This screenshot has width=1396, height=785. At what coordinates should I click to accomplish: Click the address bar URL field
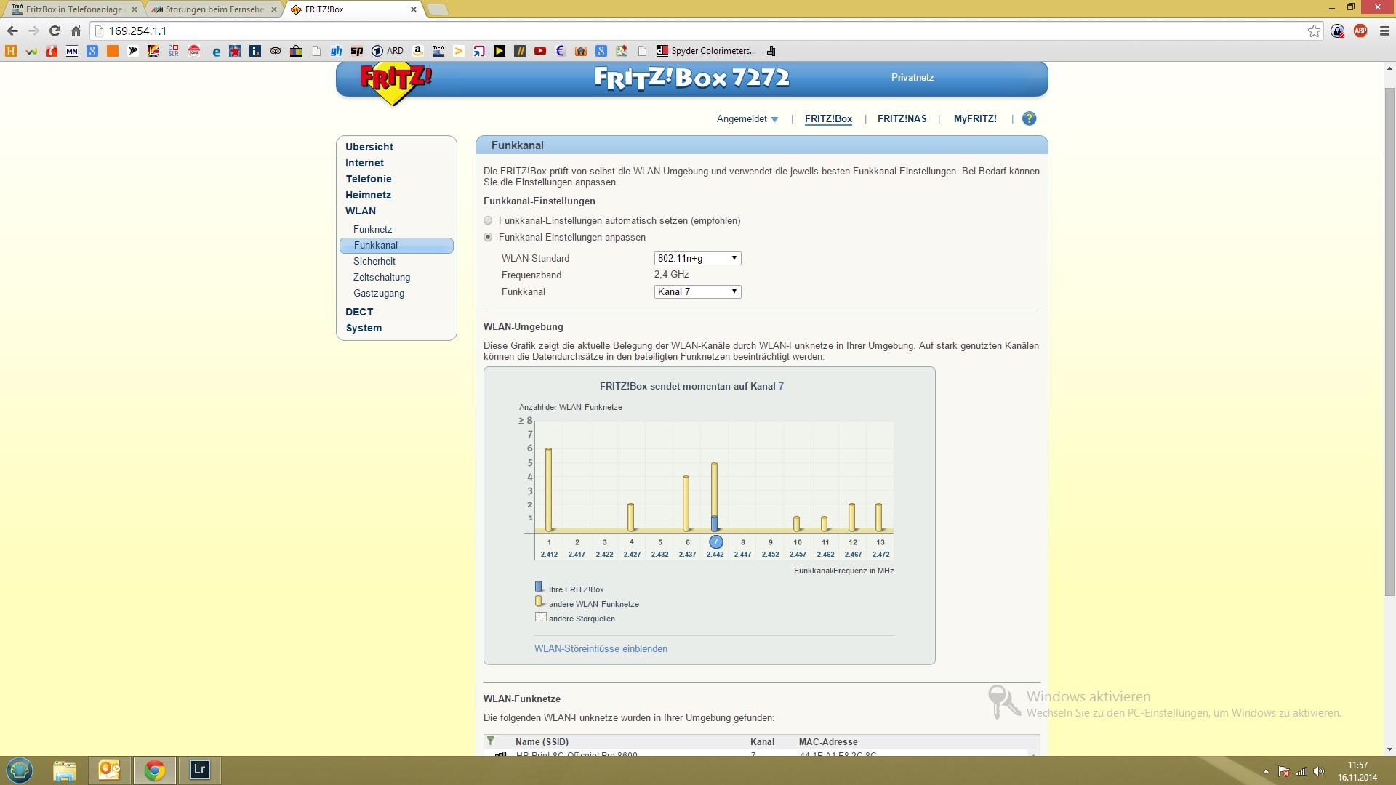(x=698, y=31)
